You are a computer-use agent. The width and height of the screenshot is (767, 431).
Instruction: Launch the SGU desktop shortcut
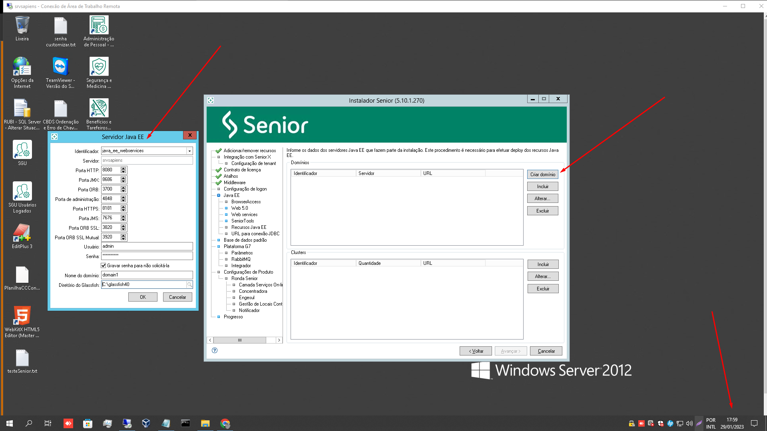point(22,153)
